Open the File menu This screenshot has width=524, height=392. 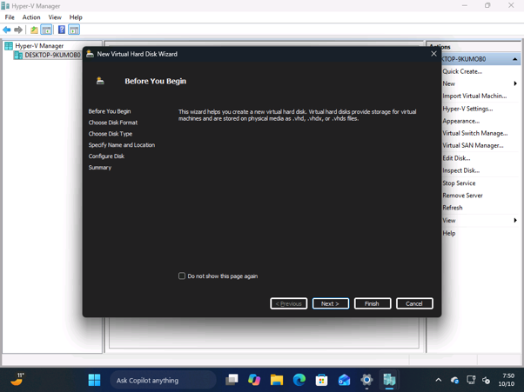10,17
